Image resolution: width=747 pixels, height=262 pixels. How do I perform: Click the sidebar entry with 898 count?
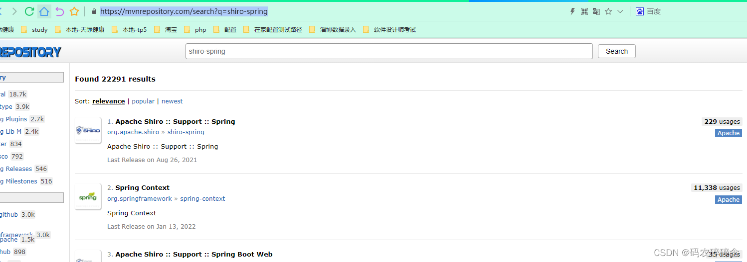[x=13, y=252]
